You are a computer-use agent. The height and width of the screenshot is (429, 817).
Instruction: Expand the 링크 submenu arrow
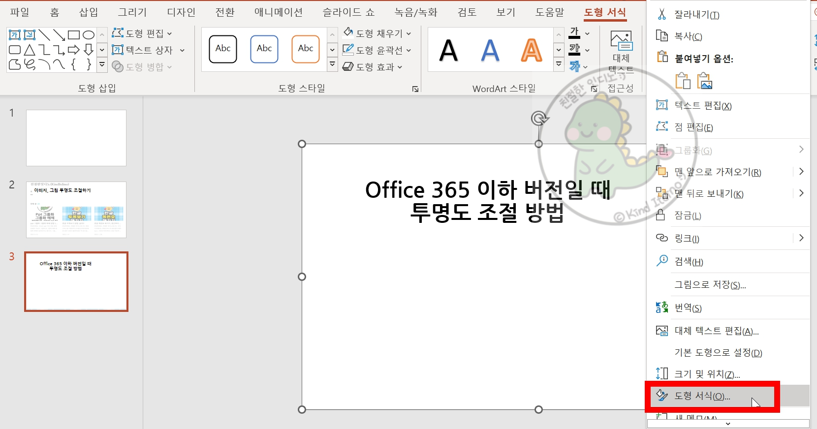click(x=801, y=238)
